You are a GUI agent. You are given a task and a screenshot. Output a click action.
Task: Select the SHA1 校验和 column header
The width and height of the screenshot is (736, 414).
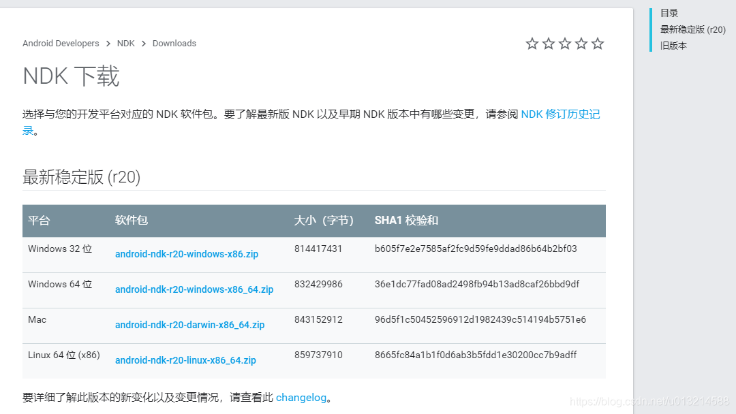tap(406, 221)
